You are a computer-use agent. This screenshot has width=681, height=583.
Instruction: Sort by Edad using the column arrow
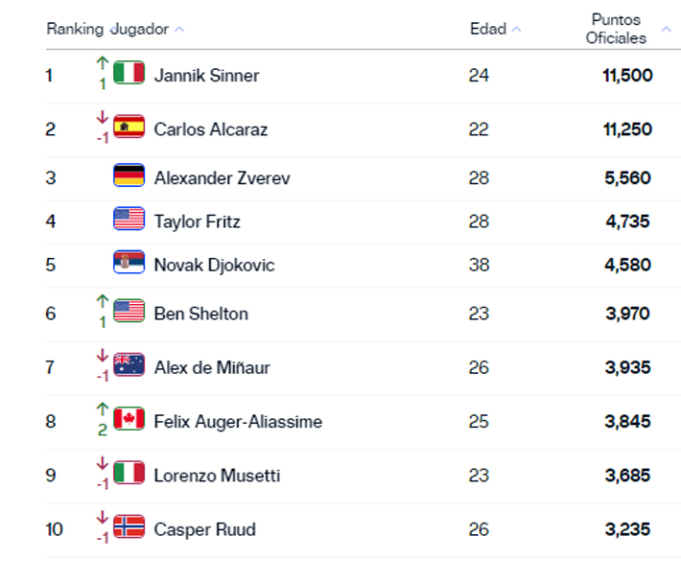[517, 30]
